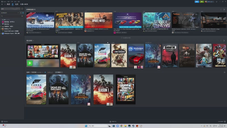Click the green play button for GTA V
Image resolution: width=227 pixels, height=128 pixels.
coord(30,63)
